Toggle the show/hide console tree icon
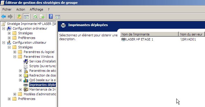The width and height of the screenshot is (205, 107). tap(26, 17)
